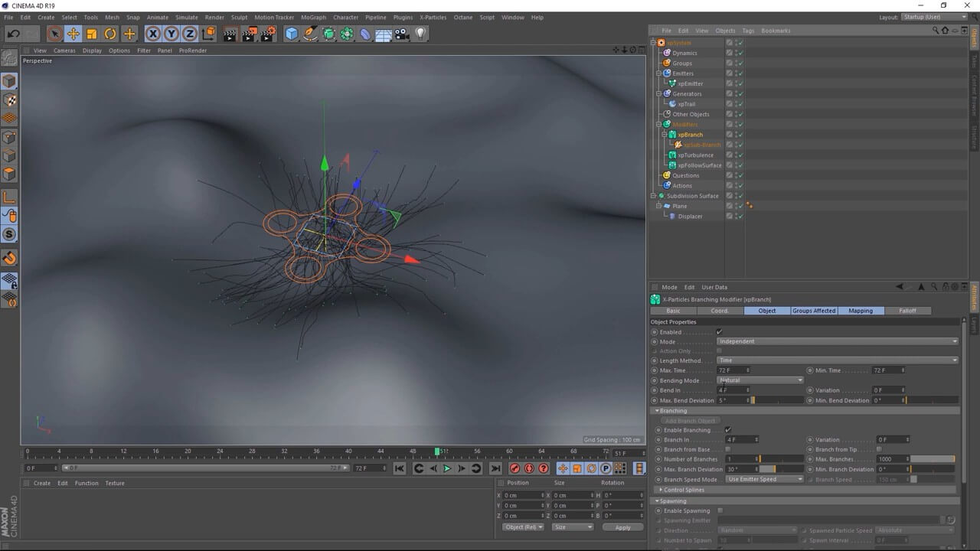This screenshot has width=980, height=551.
Task: Click the Undo arrow icon
Action: pyautogui.click(x=13, y=34)
